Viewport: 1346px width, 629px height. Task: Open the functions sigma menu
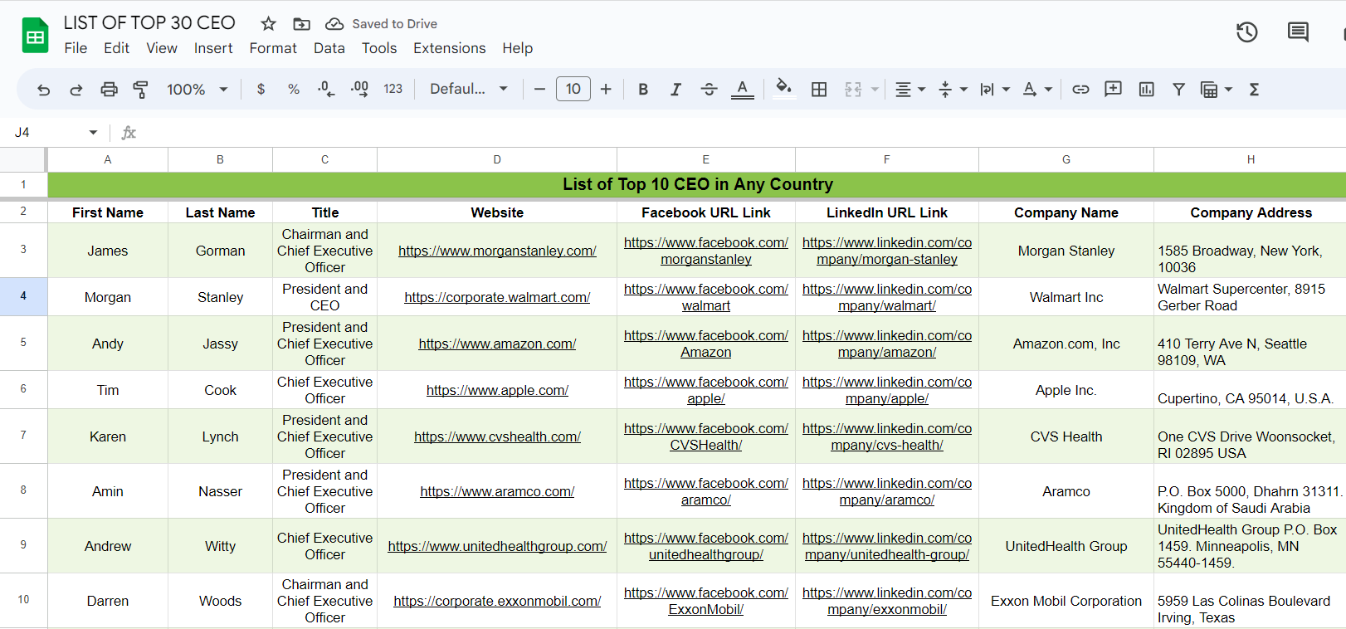1254,89
